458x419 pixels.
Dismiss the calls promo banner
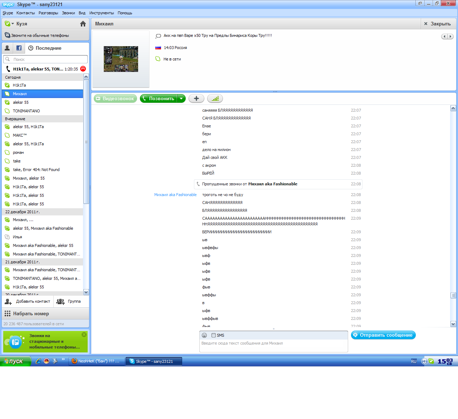pos(84,335)
